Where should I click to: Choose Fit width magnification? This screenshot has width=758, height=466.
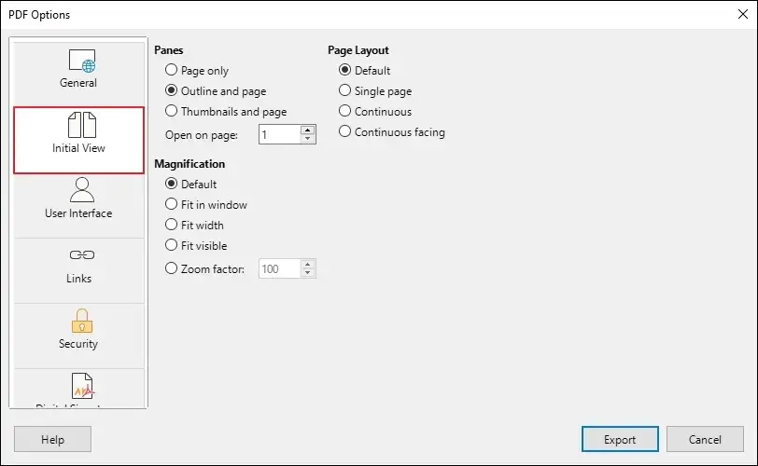click(171, 225)
